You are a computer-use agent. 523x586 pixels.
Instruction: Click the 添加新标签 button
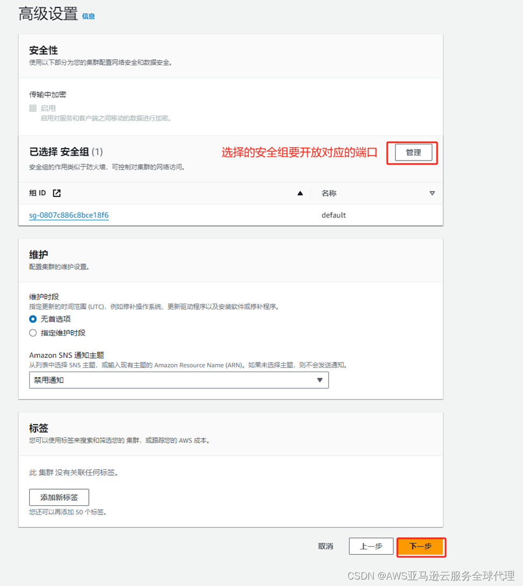[x=59, y=497]
